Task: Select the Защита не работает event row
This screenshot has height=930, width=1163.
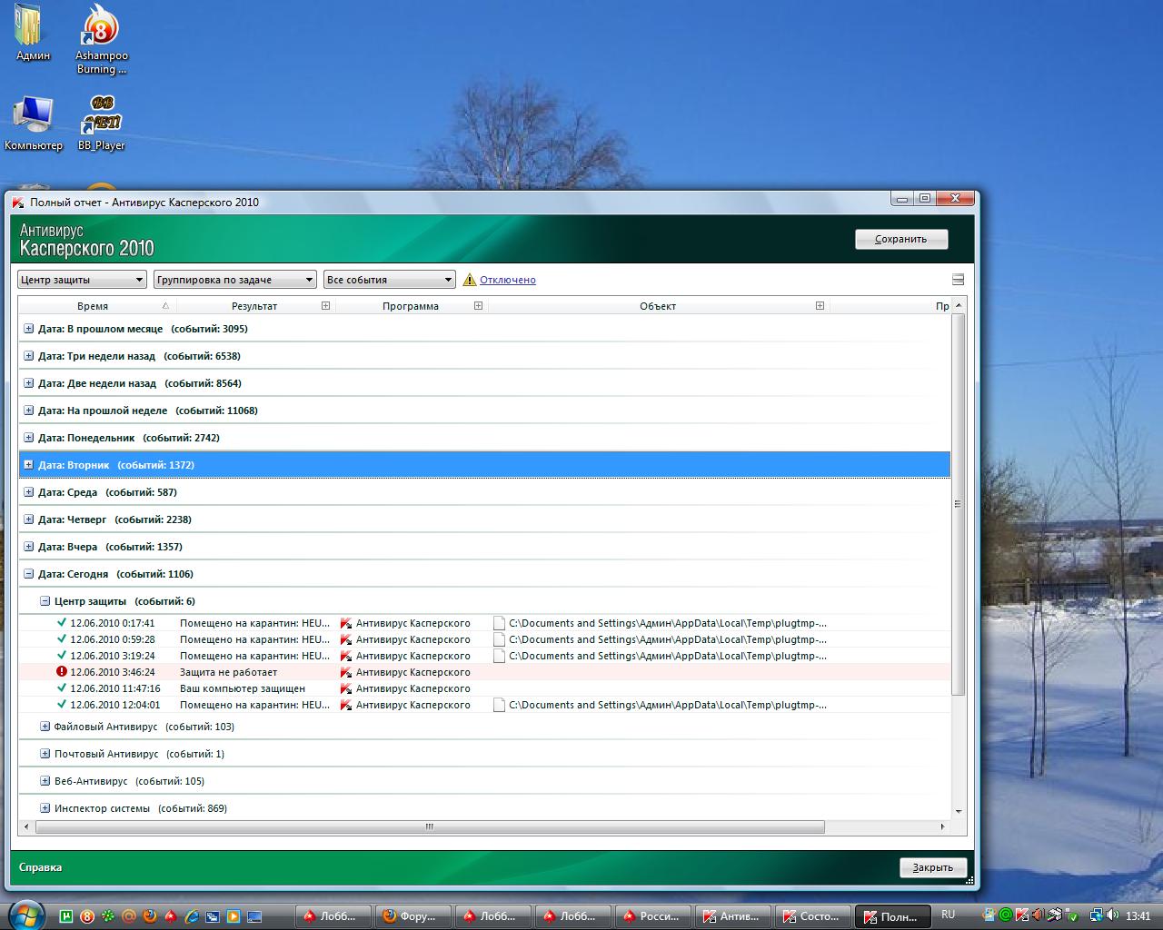Action: [484, 672]
